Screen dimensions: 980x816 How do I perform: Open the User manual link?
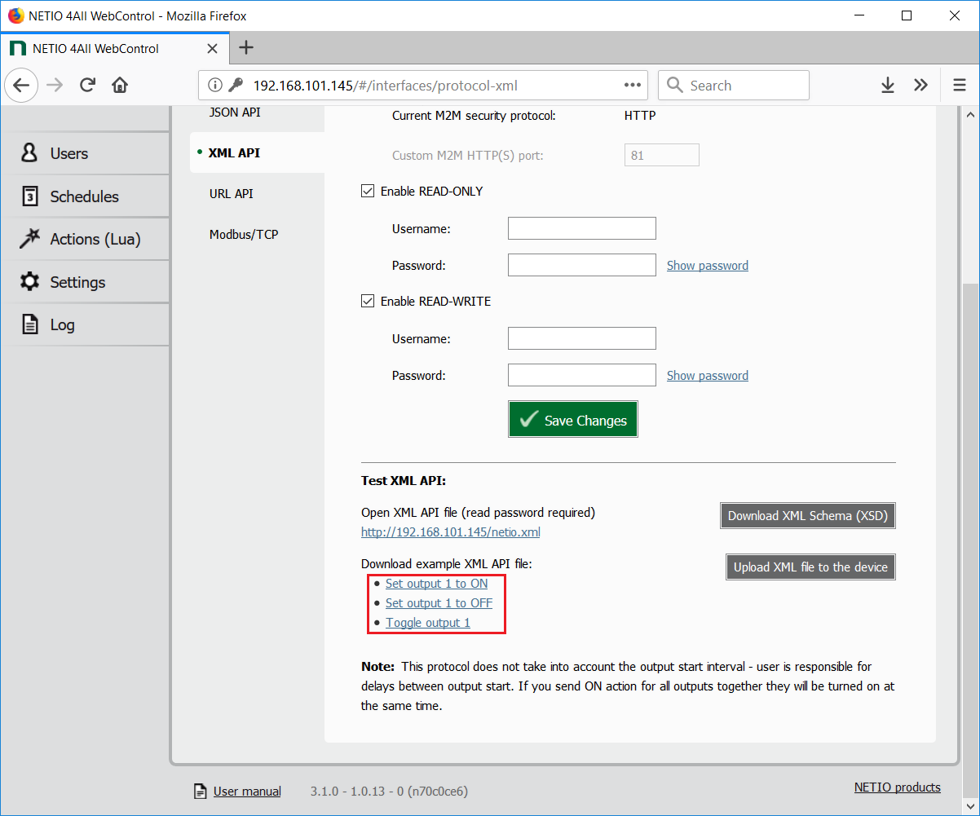[247, 792]
